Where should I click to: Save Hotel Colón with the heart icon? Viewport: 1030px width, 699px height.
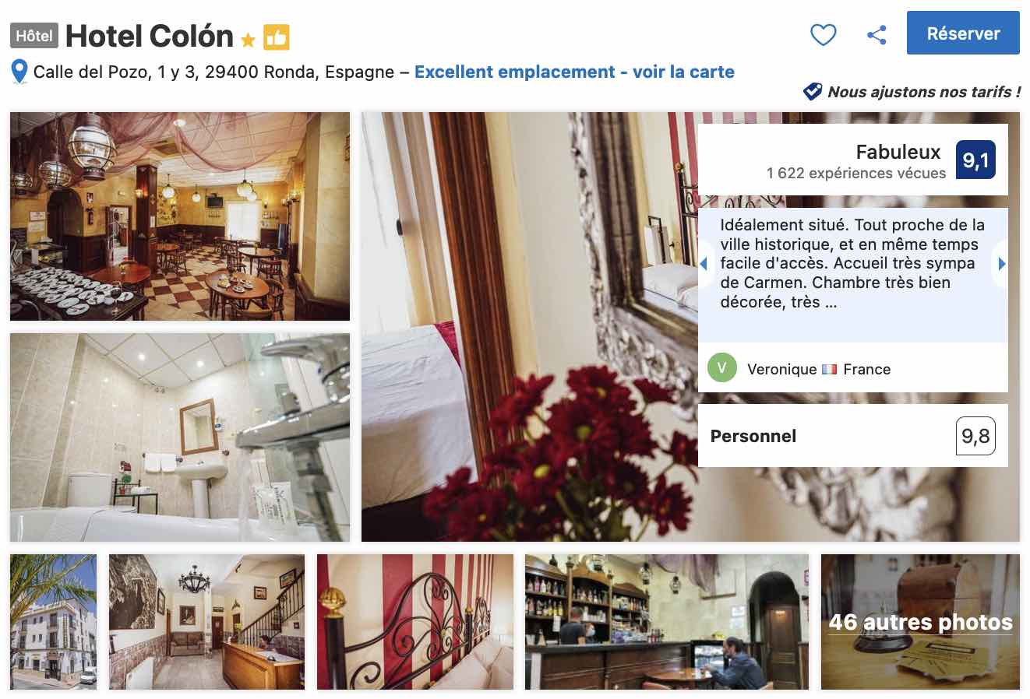click(823, 34)
